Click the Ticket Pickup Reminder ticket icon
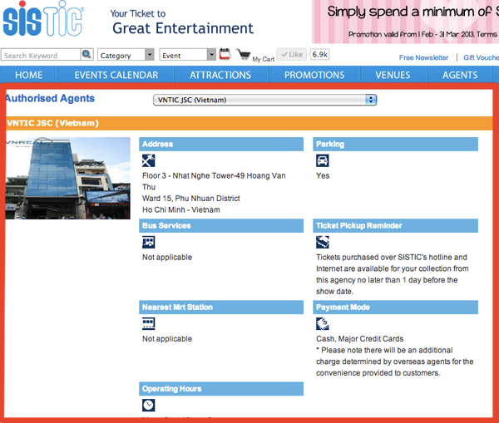Image resolution: width=499 pixels, height=423 pixels. pyautogui.click(x=323, y=243)
